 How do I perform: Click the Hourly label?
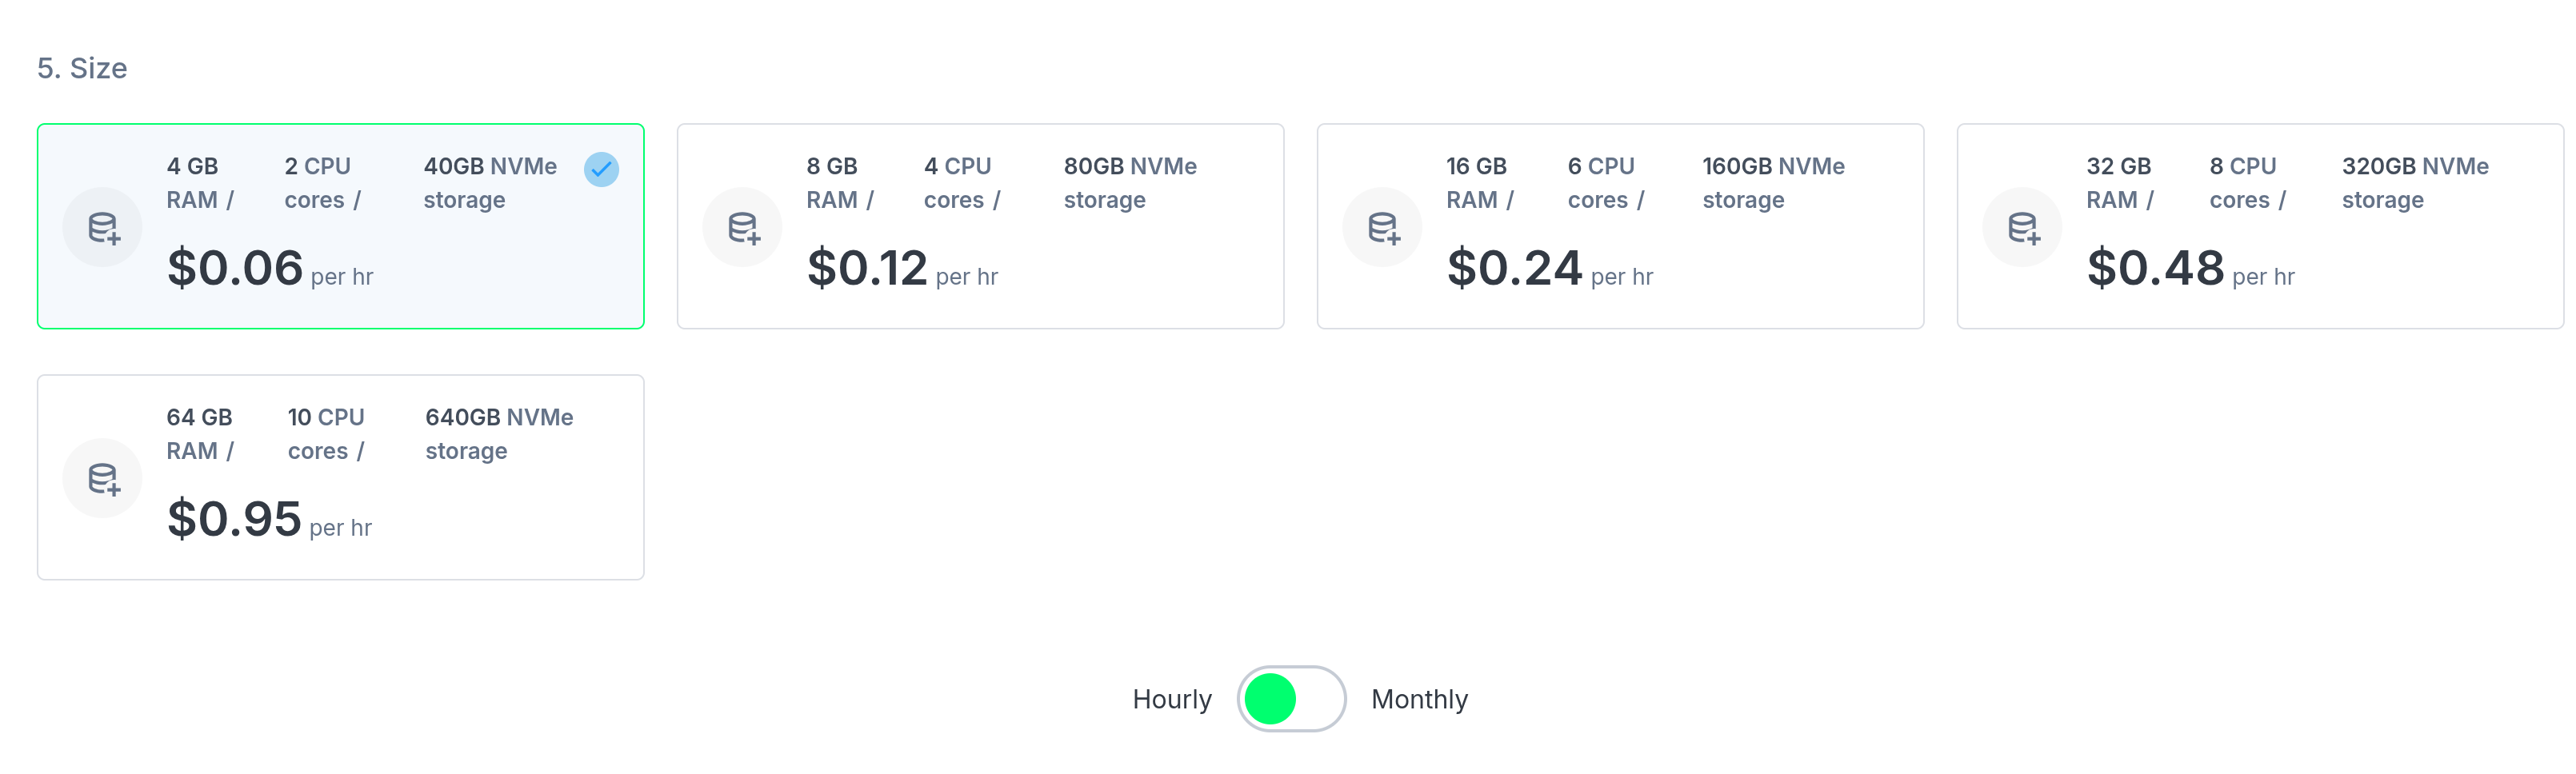coord(1171,699)
